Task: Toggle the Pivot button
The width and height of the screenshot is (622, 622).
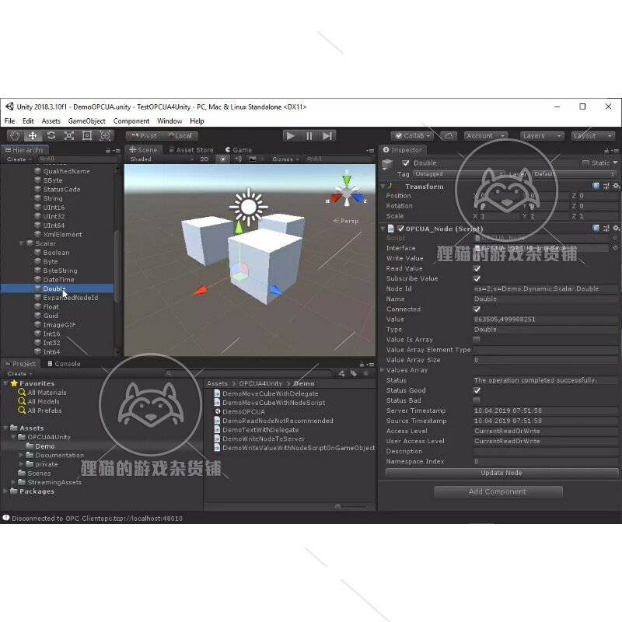Action: [144, 136]
